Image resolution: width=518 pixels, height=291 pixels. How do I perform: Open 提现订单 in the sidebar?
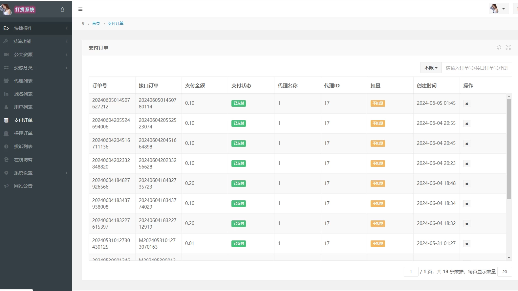[x=23, y=133]
